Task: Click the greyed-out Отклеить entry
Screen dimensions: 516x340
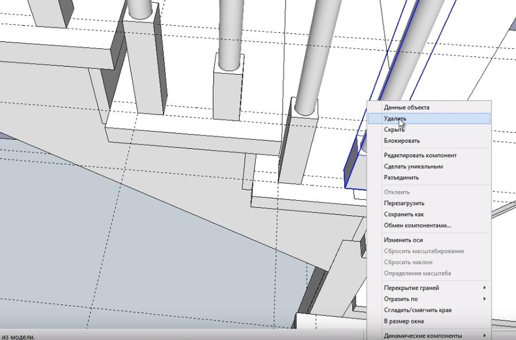Action: (x=396, y=192)
